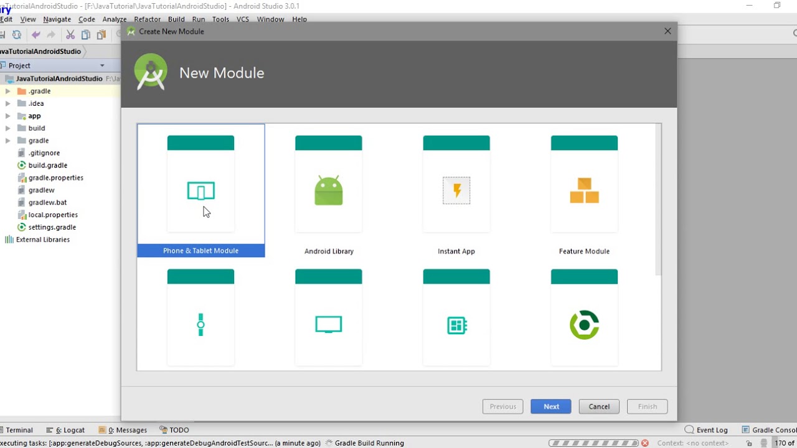Open the Navigate menu
Image resolution: width=797 pixels, height=448 pixels.
tap(57, 19)
